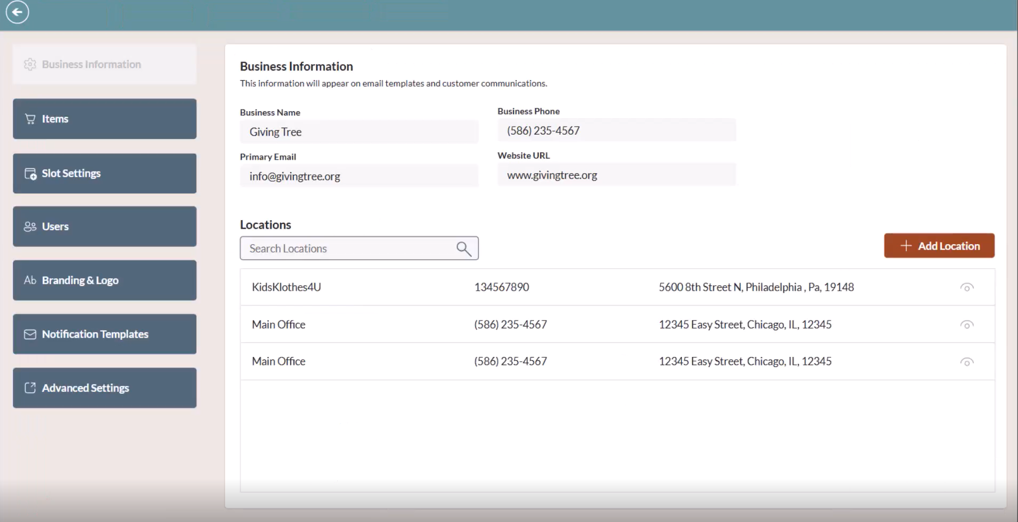The height and width of the screenshot is (522, 1018).
Task: Click eye icon on last Main Office row
Action: coord(967,362)
